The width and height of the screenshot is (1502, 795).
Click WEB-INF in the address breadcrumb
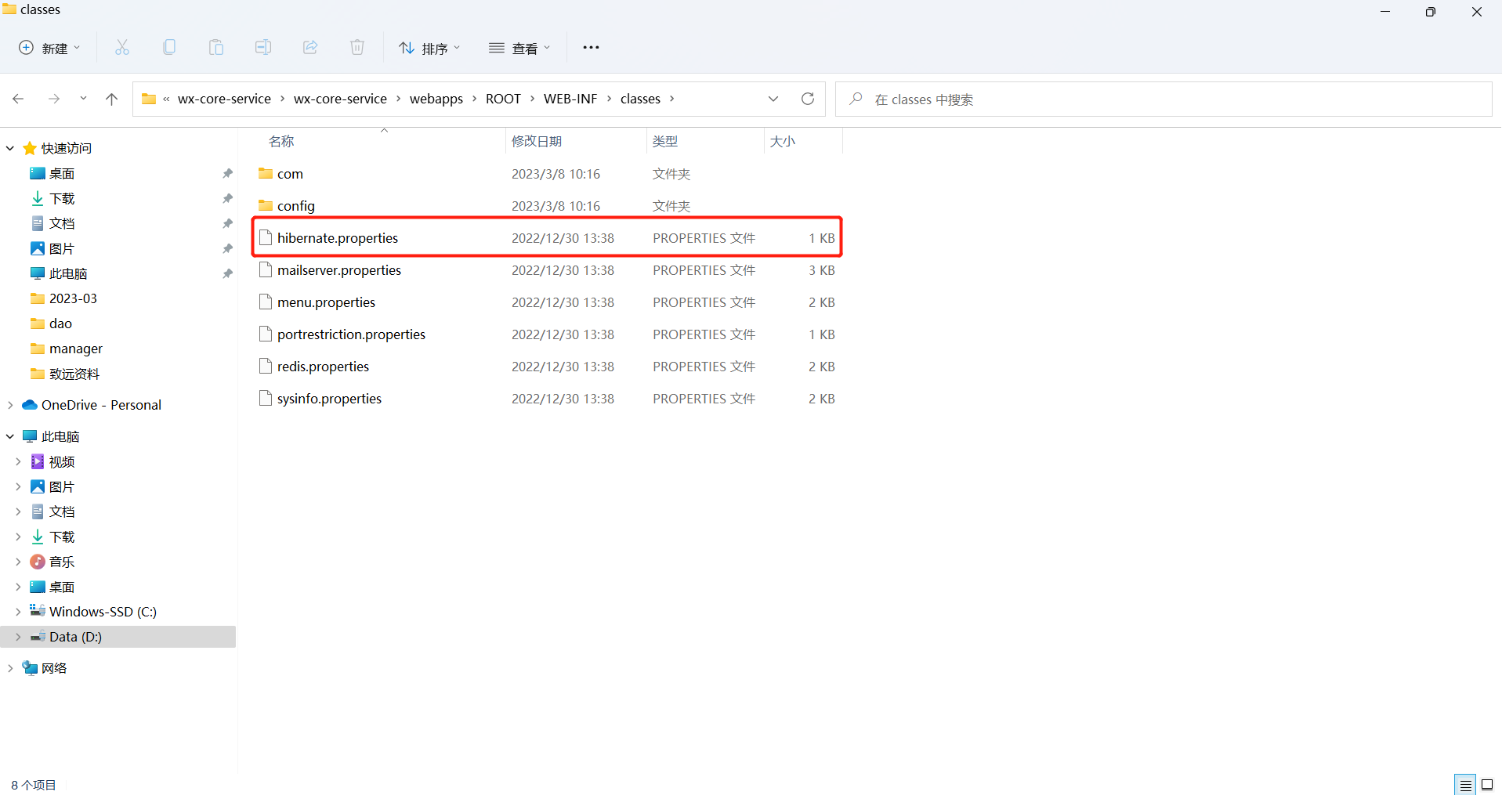pyautogui.click(x=570, y=99)
